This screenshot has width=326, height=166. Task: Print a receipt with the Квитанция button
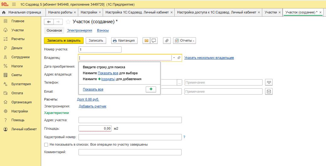coord(124,41)
